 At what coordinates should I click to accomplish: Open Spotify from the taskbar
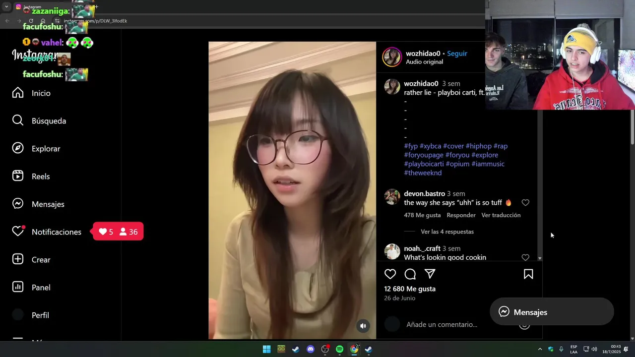click(x=339, y=349)
